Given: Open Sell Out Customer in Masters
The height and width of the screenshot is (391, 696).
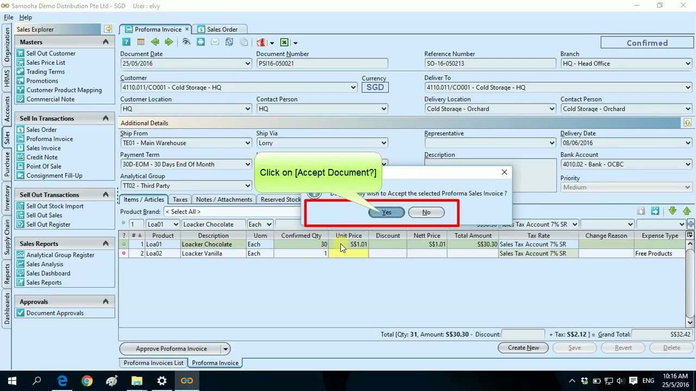Looking at the screenshot, I should 51,53.
